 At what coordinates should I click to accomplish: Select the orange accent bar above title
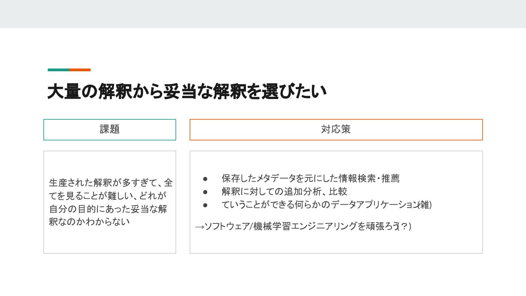click(x=80, y=70)
